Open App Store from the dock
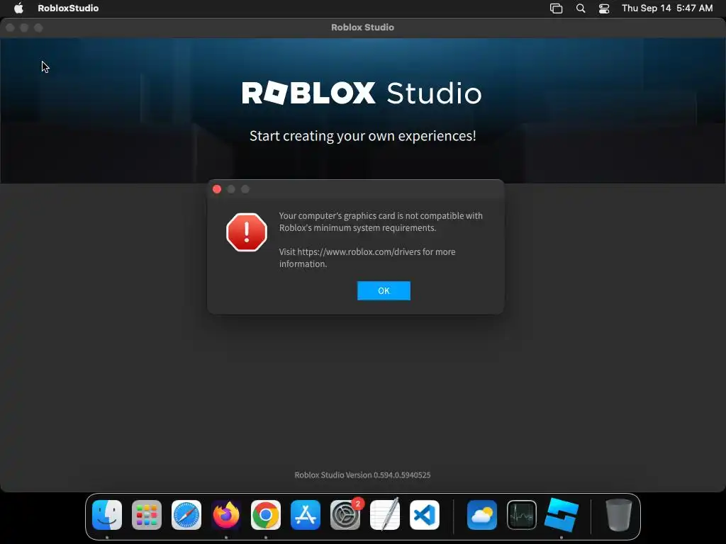Screen dimensions: 726x544 pyautogui.click(x=305, y=515)
